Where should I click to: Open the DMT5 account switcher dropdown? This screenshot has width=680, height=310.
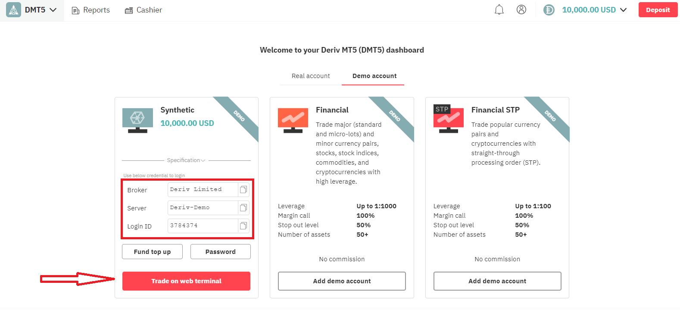coord(53,9)
